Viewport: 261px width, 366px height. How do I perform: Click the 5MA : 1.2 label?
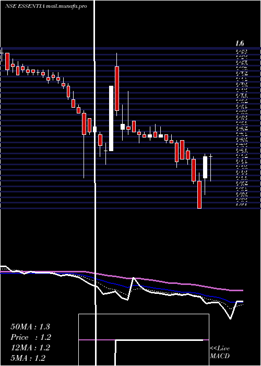pyautogui.click(x=28, y=358)
